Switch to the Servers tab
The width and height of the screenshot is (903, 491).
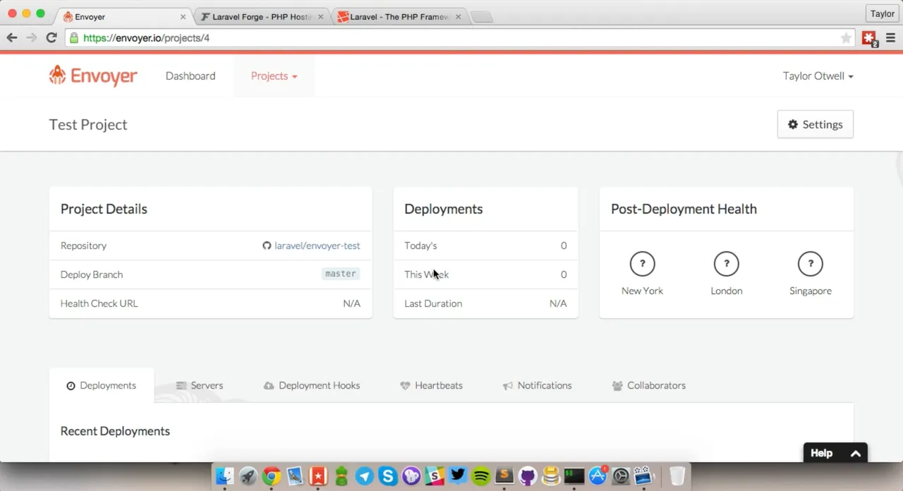point(200,385)
